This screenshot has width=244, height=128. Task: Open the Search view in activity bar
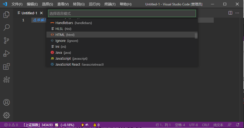click(6, 28)
